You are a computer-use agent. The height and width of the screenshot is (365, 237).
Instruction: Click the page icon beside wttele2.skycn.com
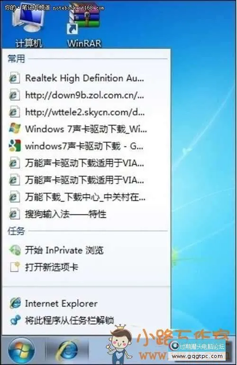tap(14, 112)
